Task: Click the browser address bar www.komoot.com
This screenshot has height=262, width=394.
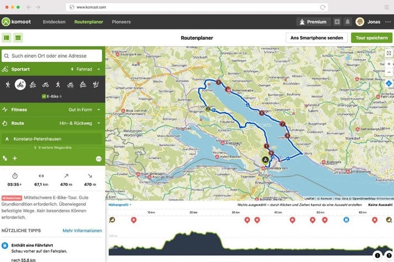Action: pyautogui.click(x=197, y=7)
